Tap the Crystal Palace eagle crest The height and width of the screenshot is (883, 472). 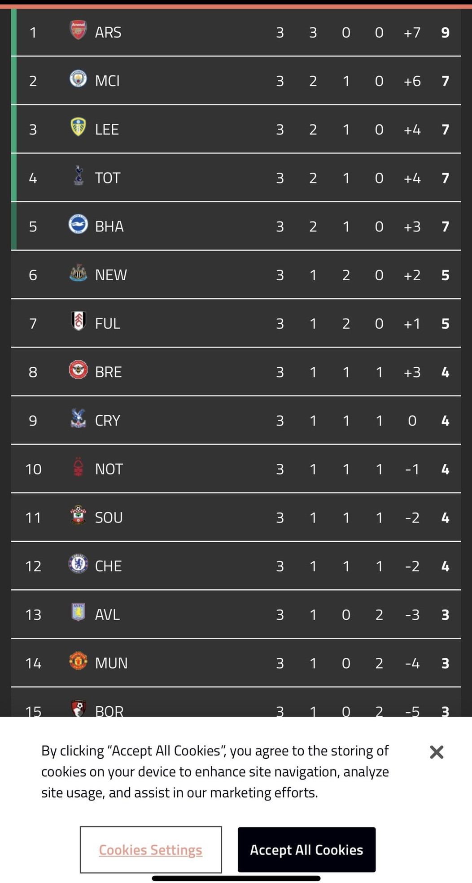pos(78,418)
